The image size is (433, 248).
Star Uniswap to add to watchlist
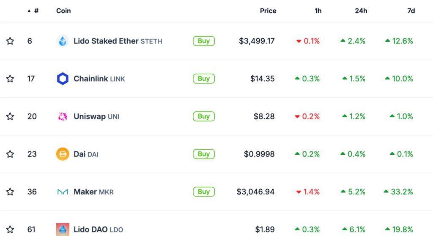click(10, 116)
